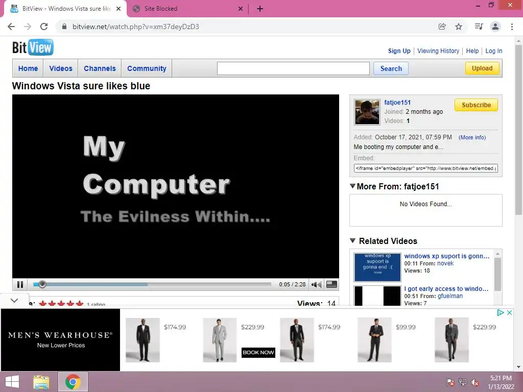523x392 pixels.
Task: Open the Channels navigation tab
Action: [100, 68]
